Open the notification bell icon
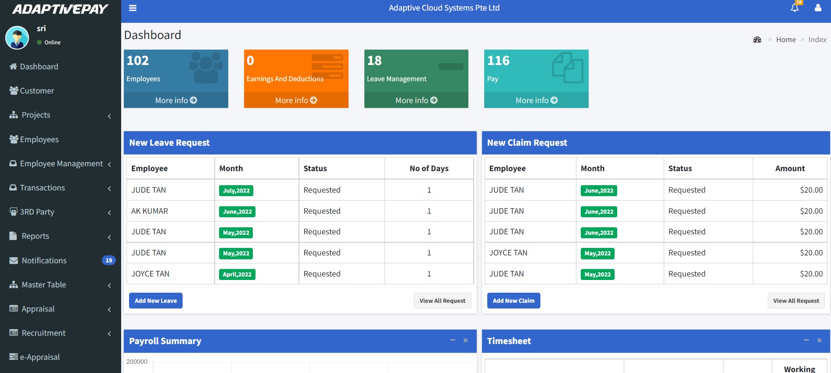831x373 pixels. point(795,8)
